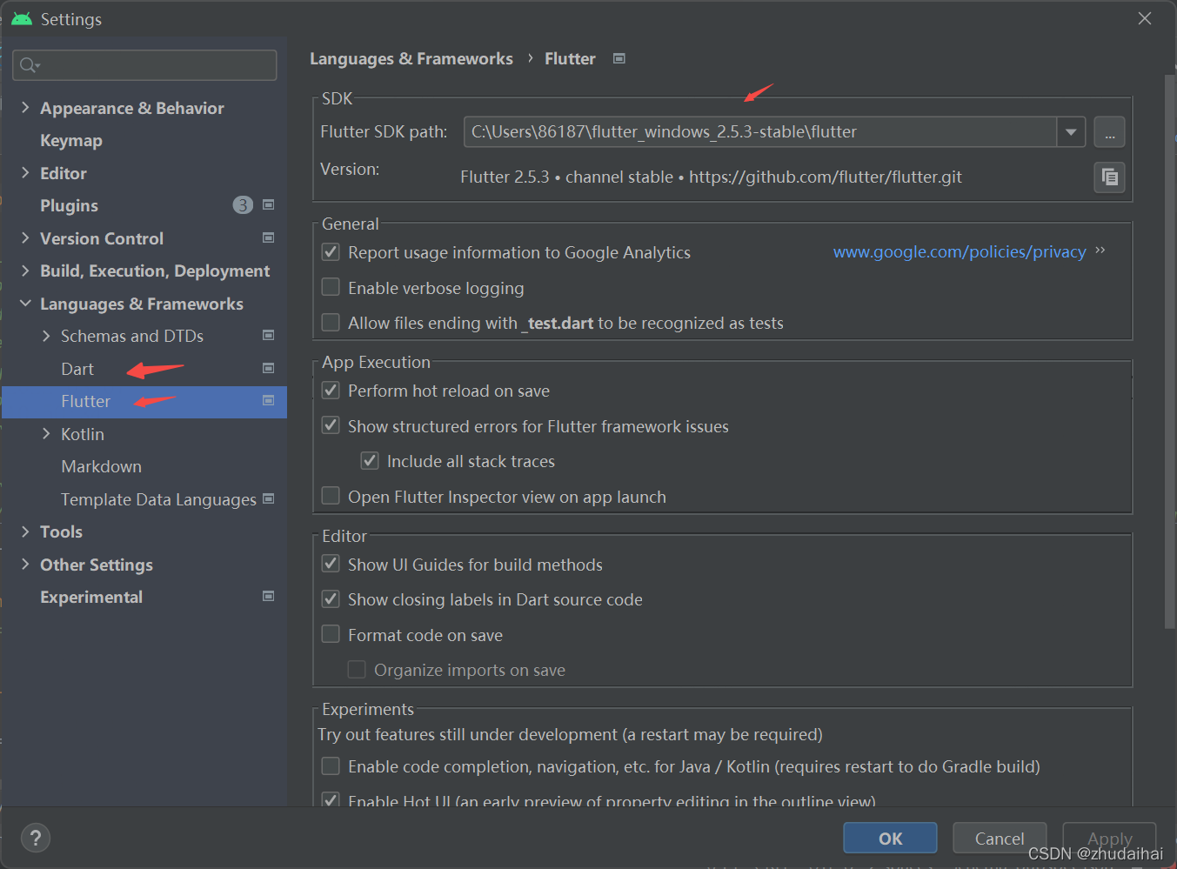Screen dimensions: 1177x869
Task: Check Allow files ending with _test.dart option
Action: click(x=331, y=323)
